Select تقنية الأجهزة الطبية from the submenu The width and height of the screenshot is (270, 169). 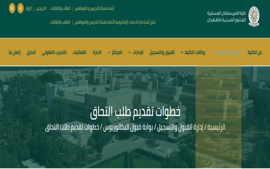[219, 136]
